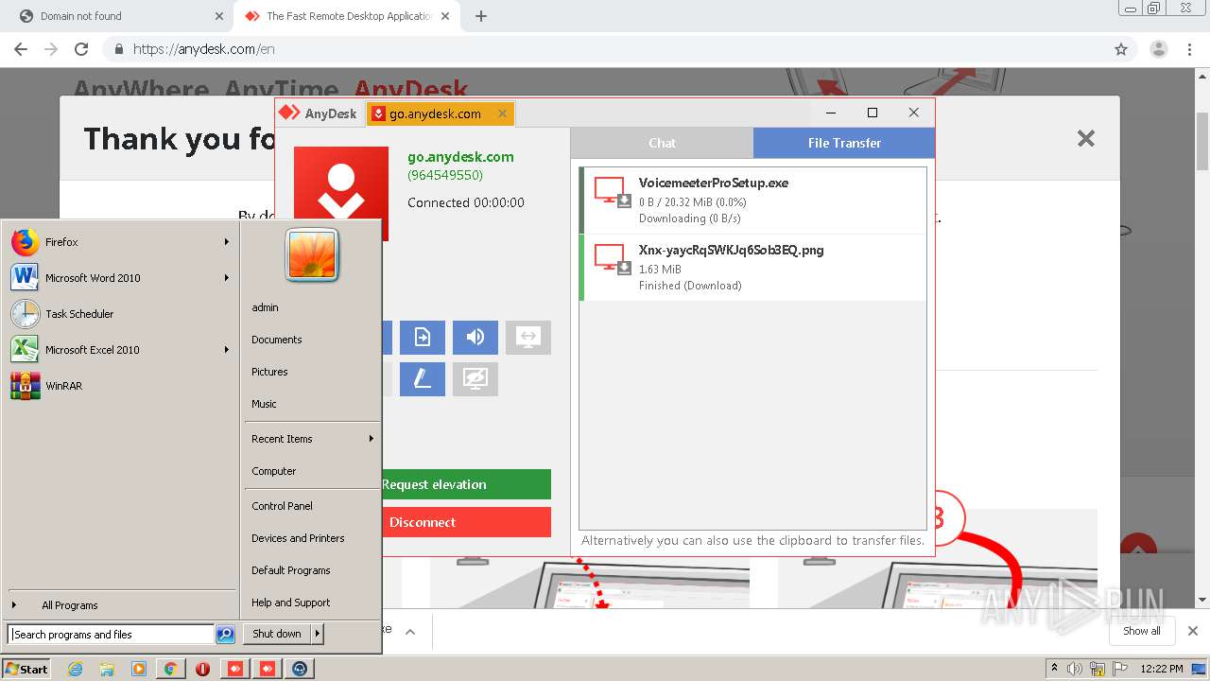
Task: Expand Recent Items submenu
Action: click(x=312, y=439)
